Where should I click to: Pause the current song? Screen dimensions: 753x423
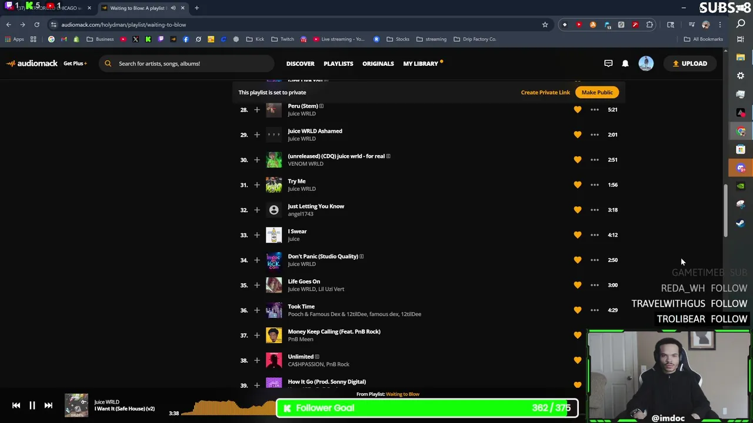pyautogui.click(x=32, y=405)
